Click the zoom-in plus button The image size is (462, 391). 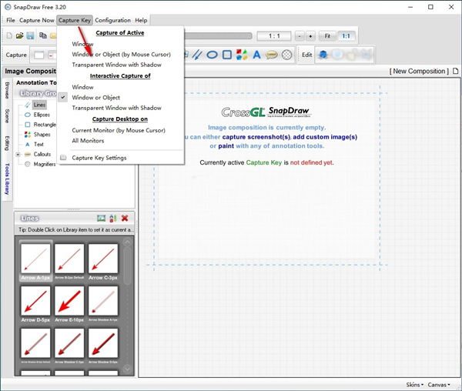[x=310, y=36]
